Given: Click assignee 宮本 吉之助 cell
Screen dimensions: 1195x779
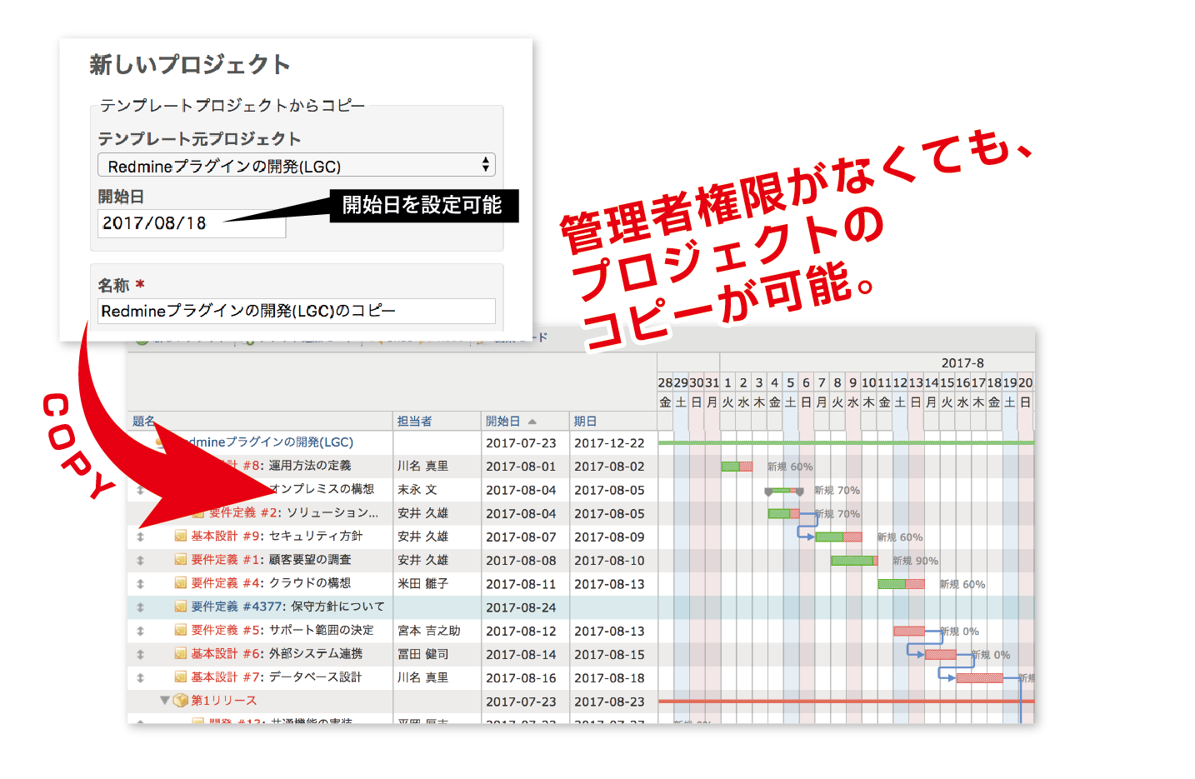Looking at the screenshot, I should point(429,631).
